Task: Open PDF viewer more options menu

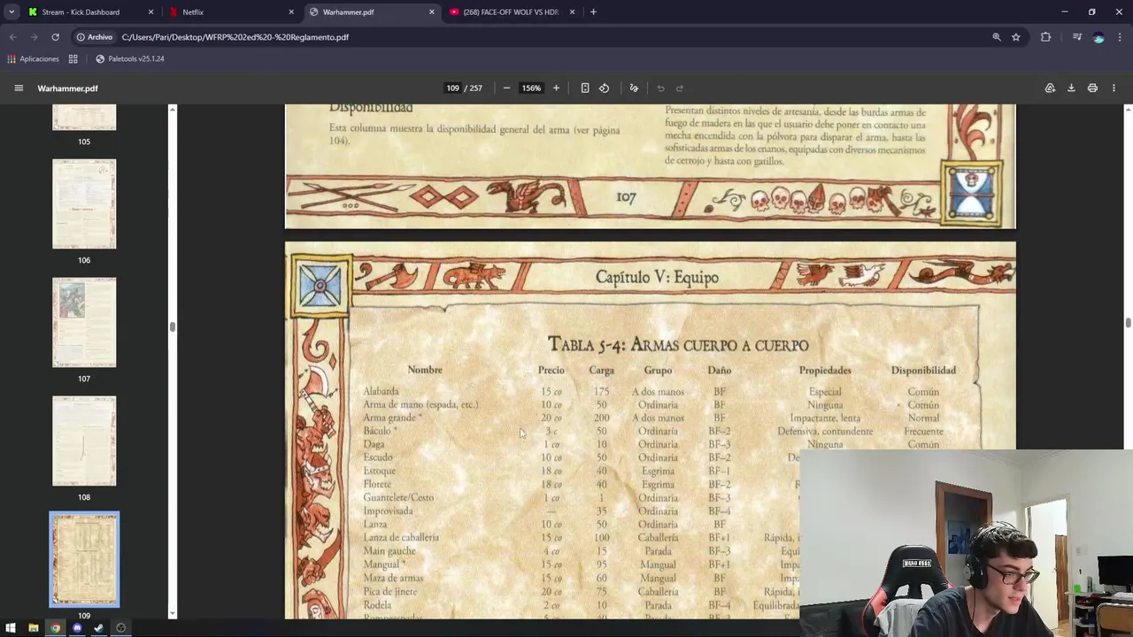Action: click(1114, 88)
